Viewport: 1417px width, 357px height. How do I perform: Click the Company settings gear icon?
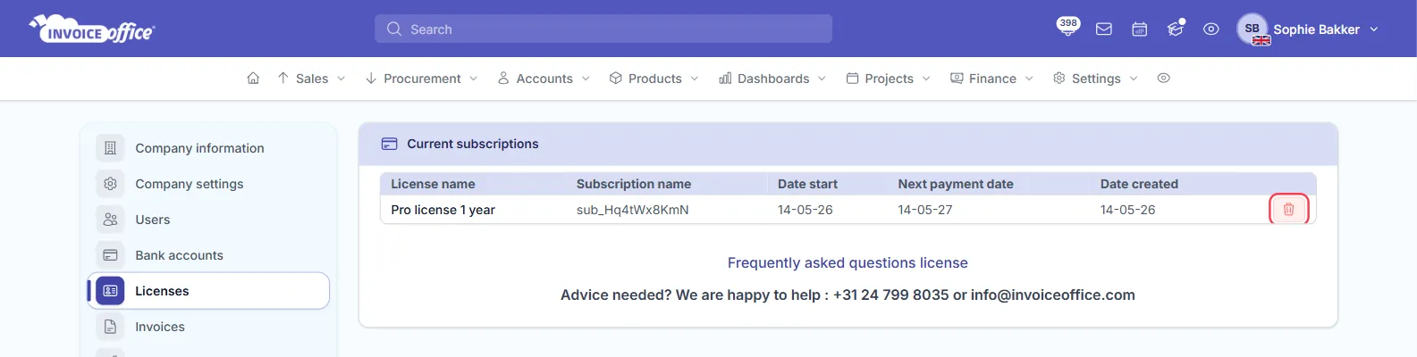tap(110, 184)
